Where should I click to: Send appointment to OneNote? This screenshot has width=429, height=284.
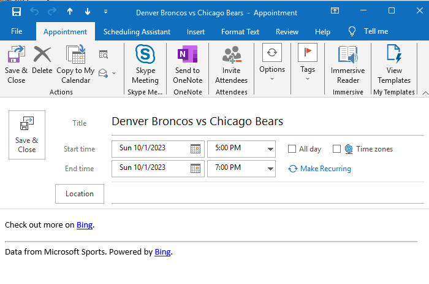click(188, 65)
